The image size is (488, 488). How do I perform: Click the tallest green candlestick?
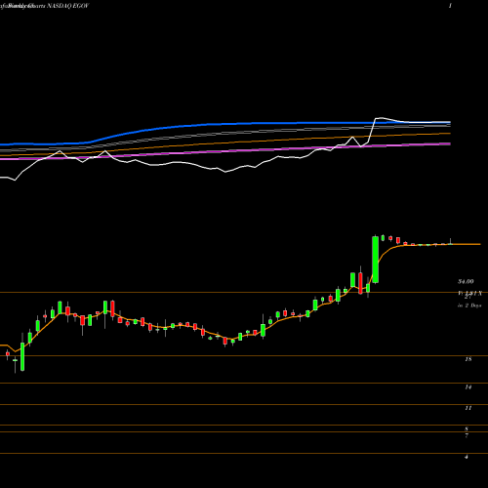[375, 260]
